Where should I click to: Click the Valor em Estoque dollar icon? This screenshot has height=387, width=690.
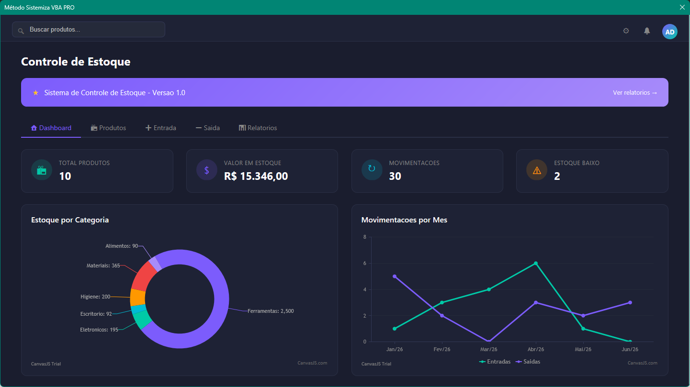pos(207,170)
